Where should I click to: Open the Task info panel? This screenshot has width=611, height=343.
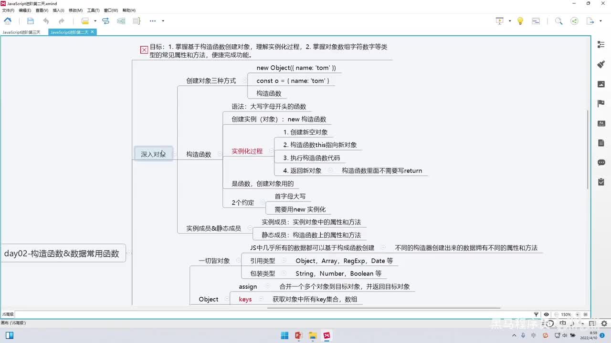[x=601, y=182]
